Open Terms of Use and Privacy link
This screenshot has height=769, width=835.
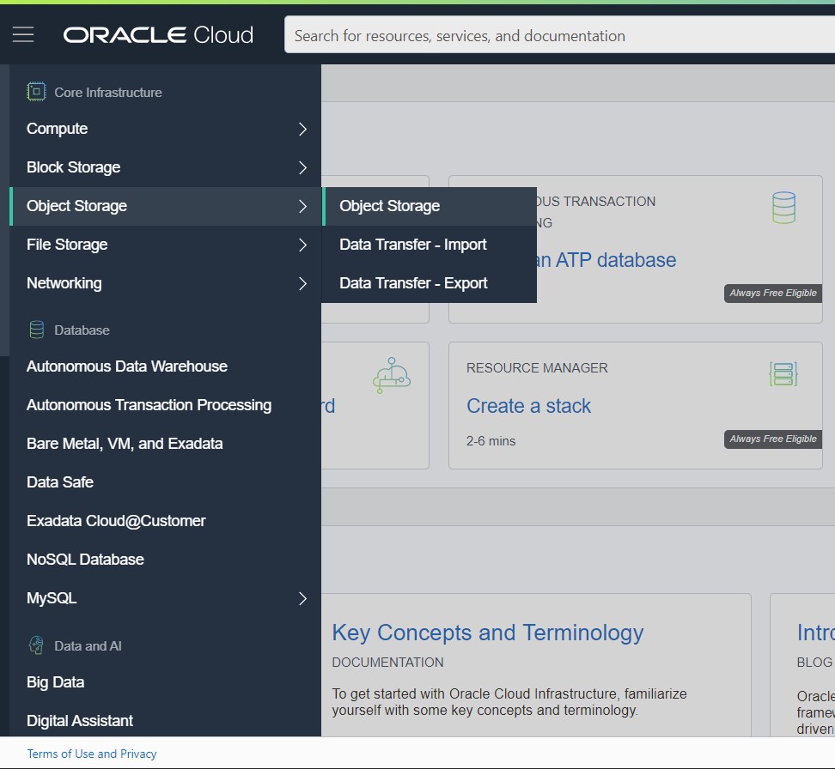(x=92, y=754)
